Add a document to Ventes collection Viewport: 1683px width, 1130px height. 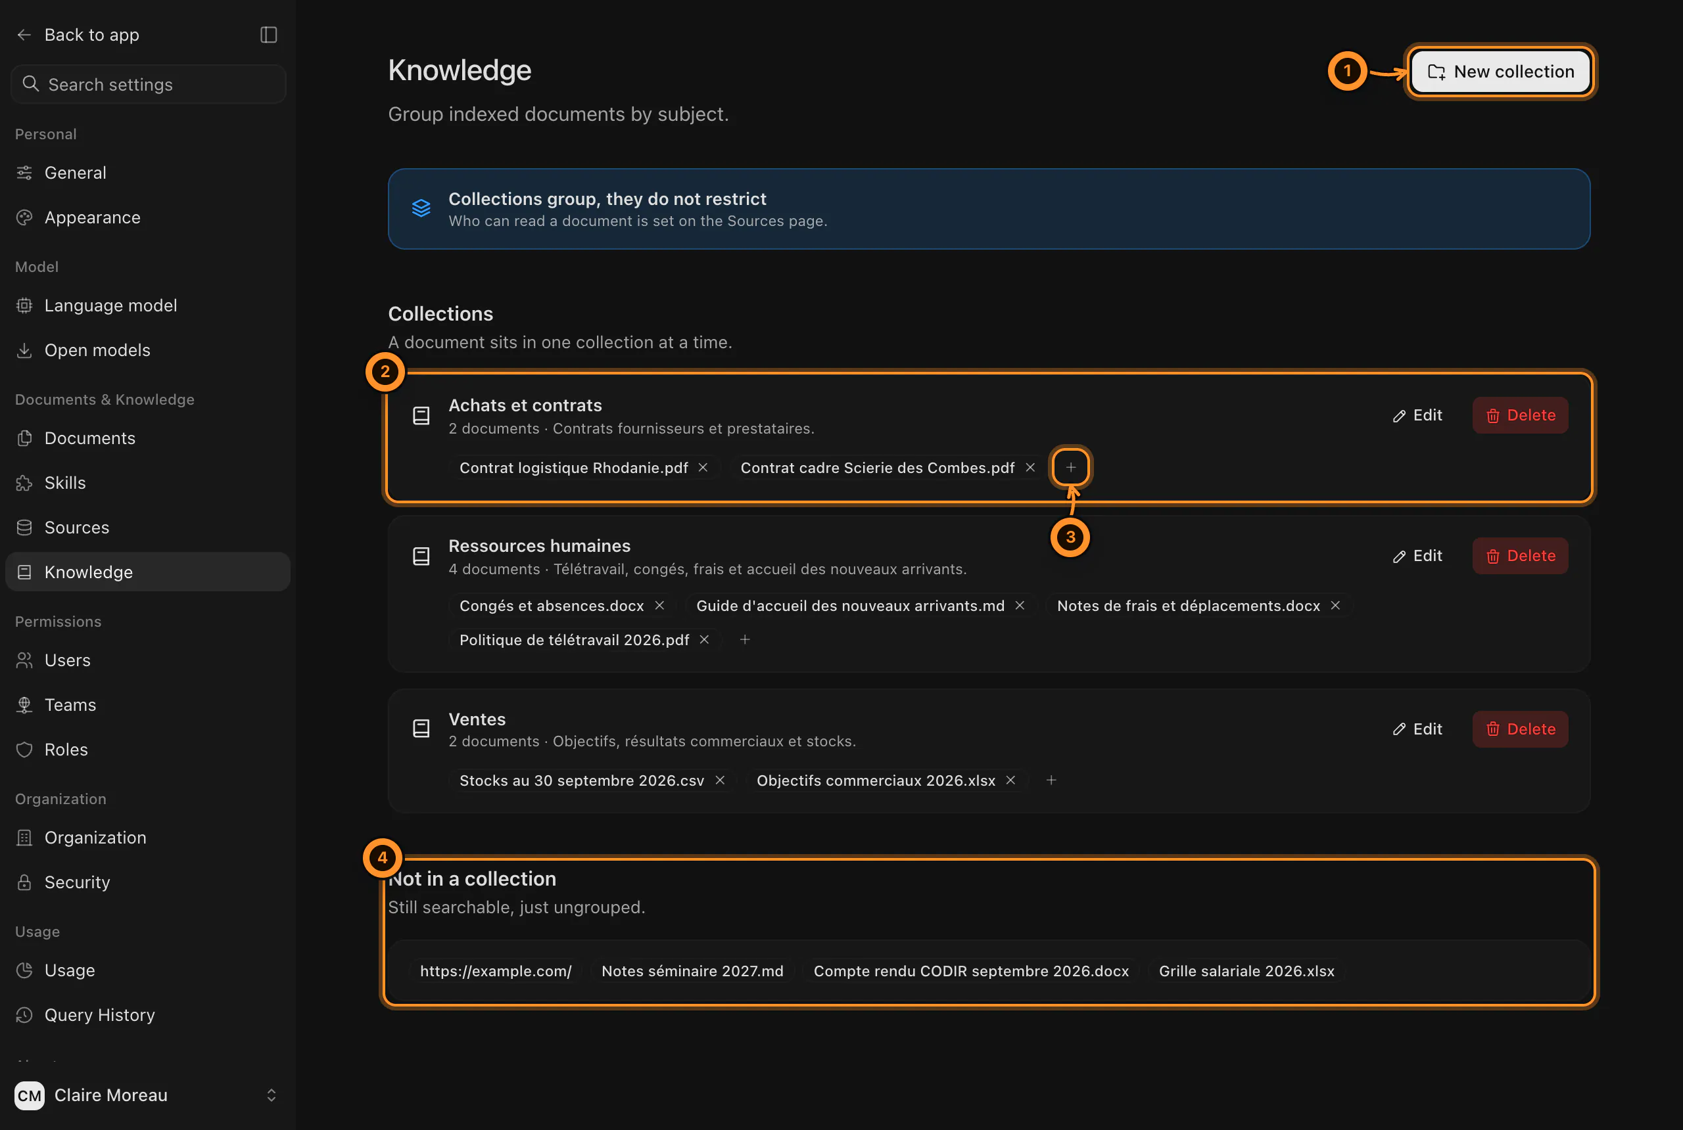point(1051,780)
